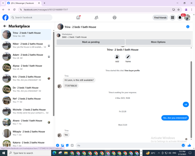Open Michelle - 2 beds 2 baths House chat
Screen dimensions: 195x156
coord(26,111)
